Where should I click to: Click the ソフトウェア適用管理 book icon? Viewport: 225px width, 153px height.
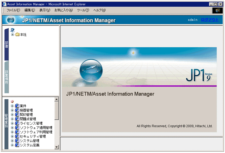pos(17,128)
